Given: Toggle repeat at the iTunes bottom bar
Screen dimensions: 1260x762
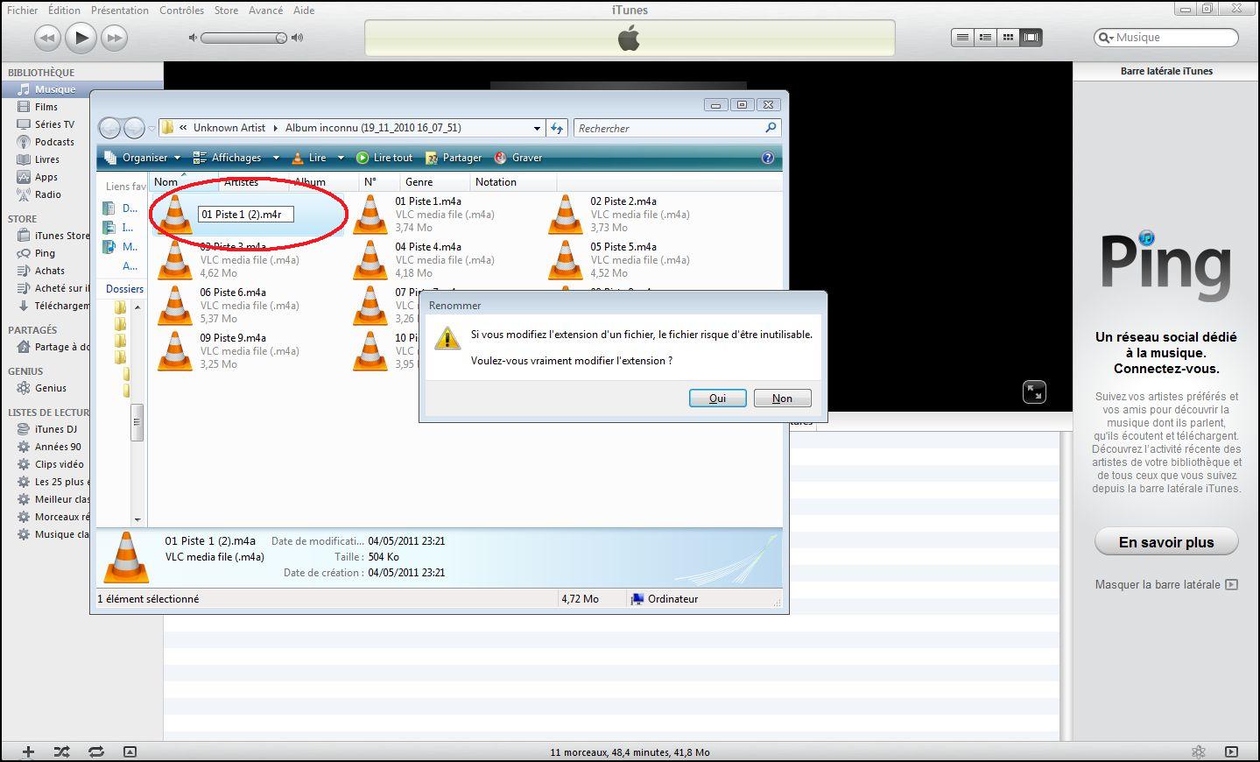Looking at the screenshot, I should point(95,751).
